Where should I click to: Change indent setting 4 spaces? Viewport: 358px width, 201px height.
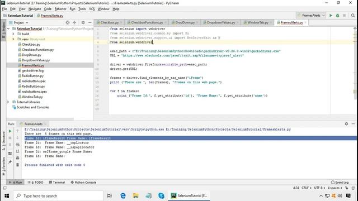pos(335,188)
